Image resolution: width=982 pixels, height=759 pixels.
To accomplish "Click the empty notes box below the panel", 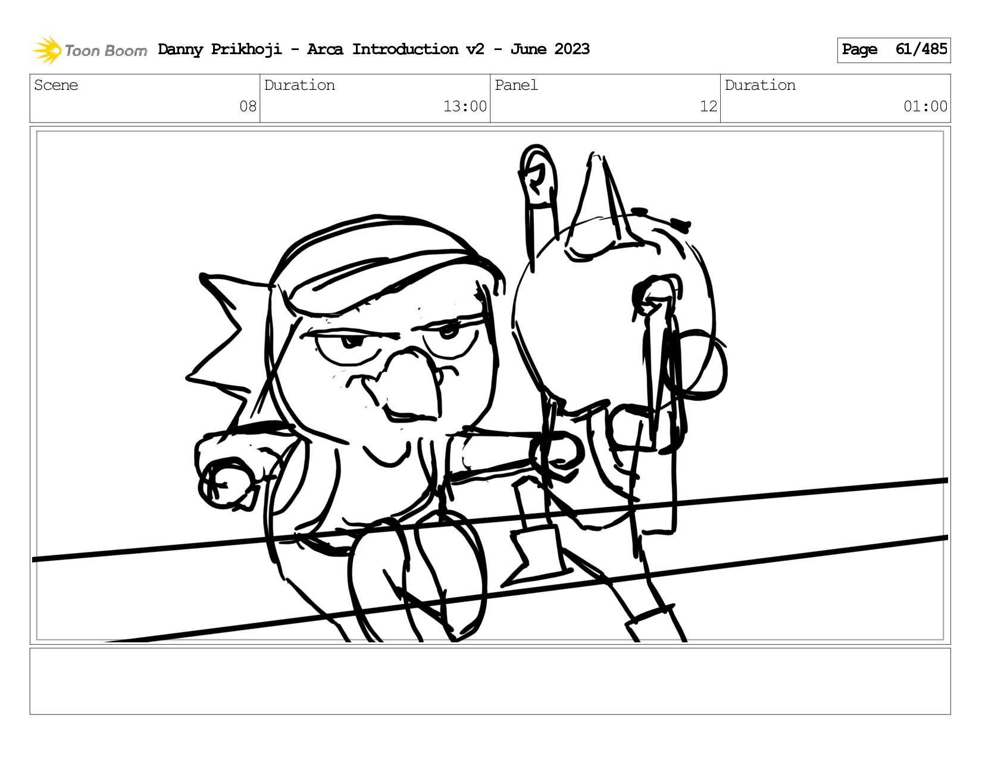I will pos(490,682).
